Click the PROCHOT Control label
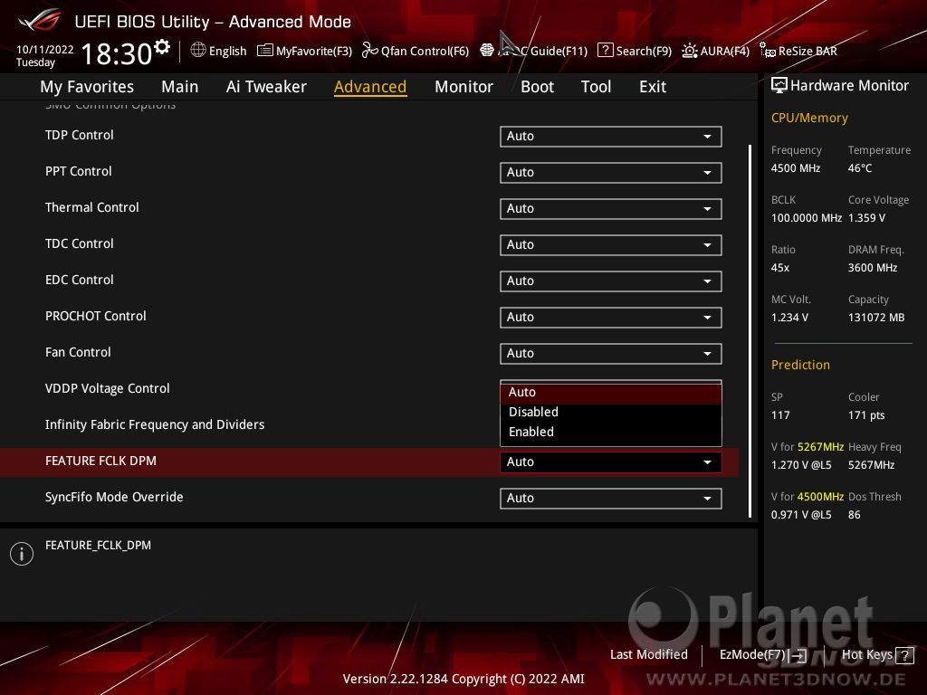 pyautogui.click(x=96, y=316)
